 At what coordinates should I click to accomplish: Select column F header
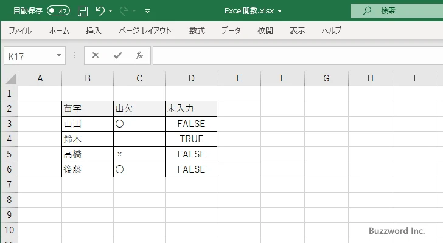(282, 78)
